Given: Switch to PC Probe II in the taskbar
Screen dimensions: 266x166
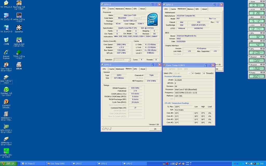Looking at the screenshot, I should (33, 164).
